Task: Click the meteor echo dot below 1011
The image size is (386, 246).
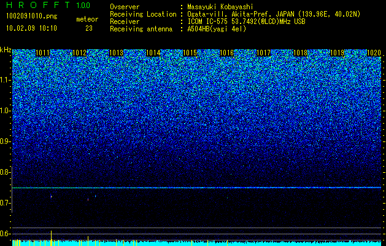Action: (x=51, y=197)
